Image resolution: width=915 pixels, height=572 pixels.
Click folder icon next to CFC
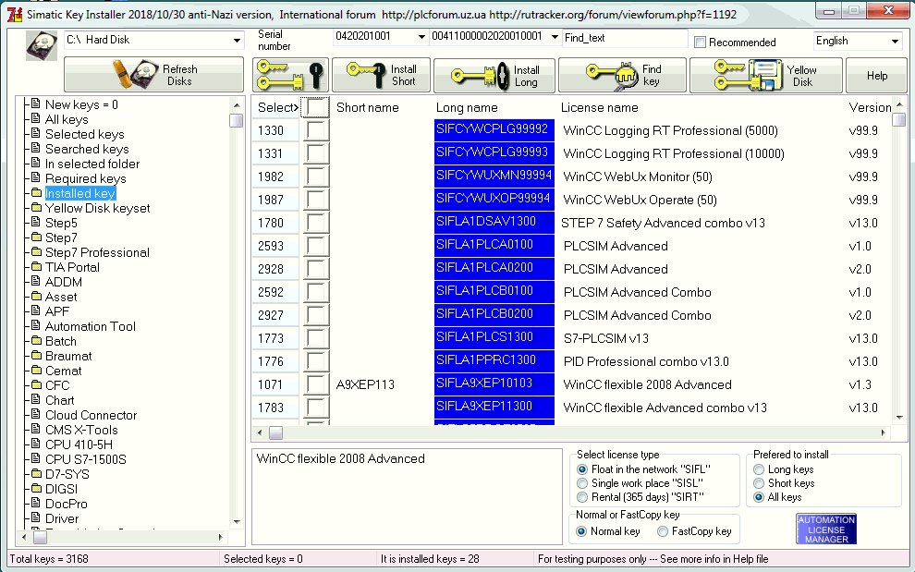coord(36,384)
